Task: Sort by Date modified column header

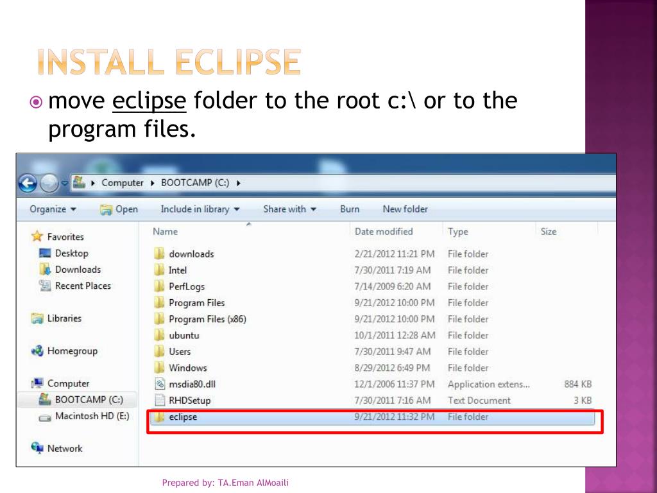Action: pos(384,231)
